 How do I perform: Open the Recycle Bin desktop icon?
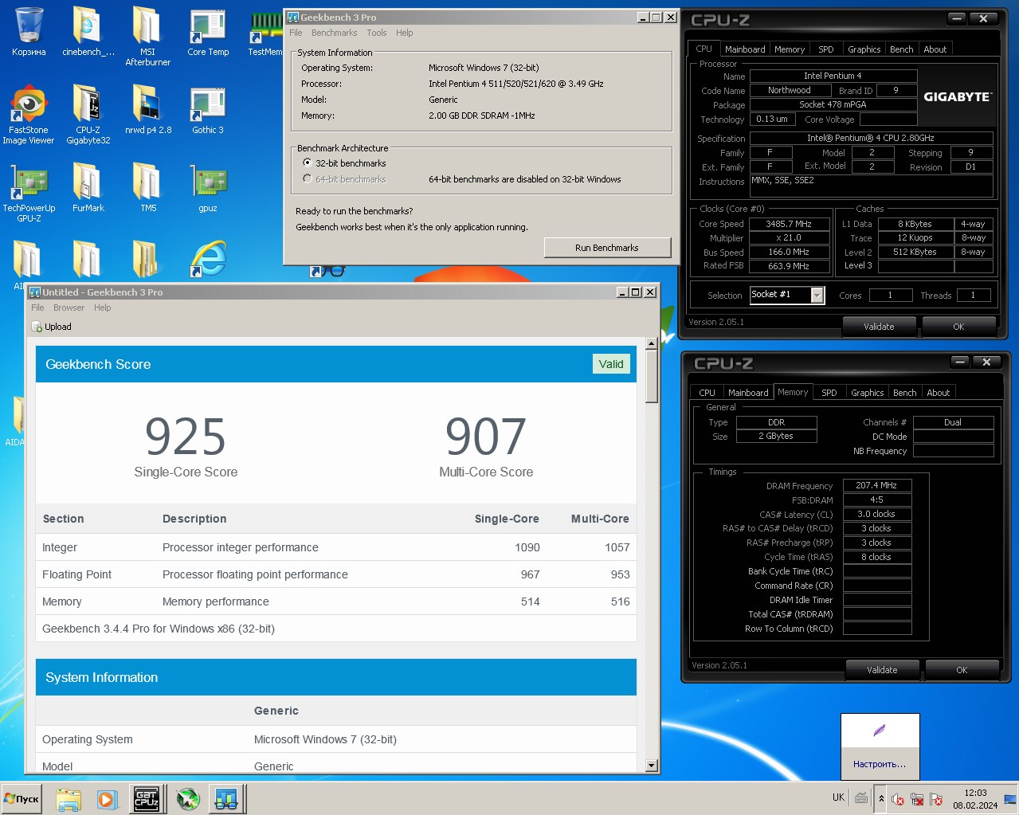click(29, 32)
